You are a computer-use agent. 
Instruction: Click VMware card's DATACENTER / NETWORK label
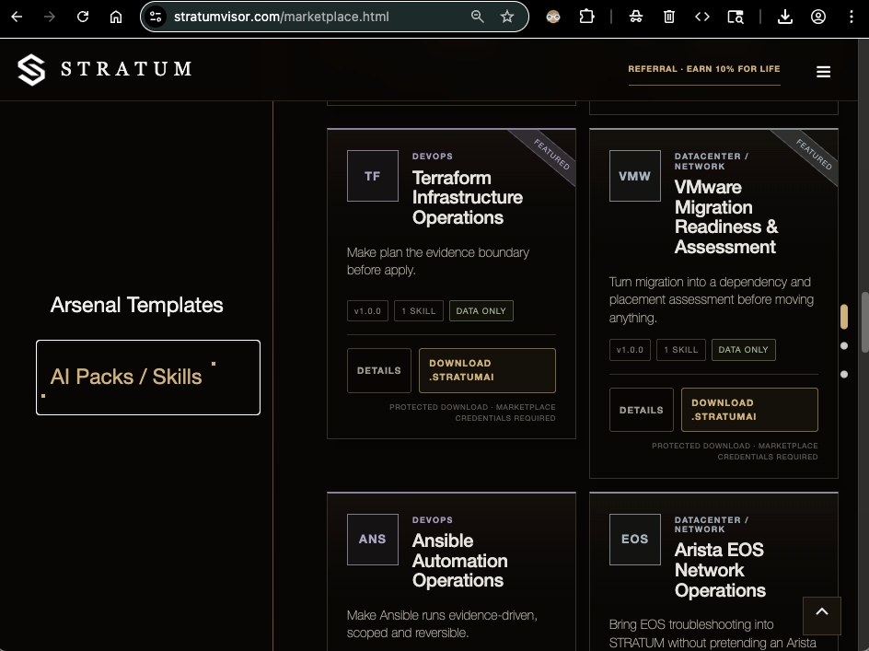point(711,161)
